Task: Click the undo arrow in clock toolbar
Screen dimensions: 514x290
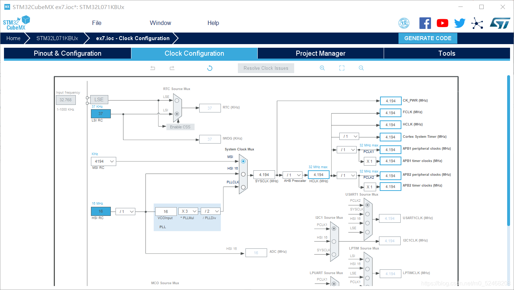Action: (x=153, y=68)
